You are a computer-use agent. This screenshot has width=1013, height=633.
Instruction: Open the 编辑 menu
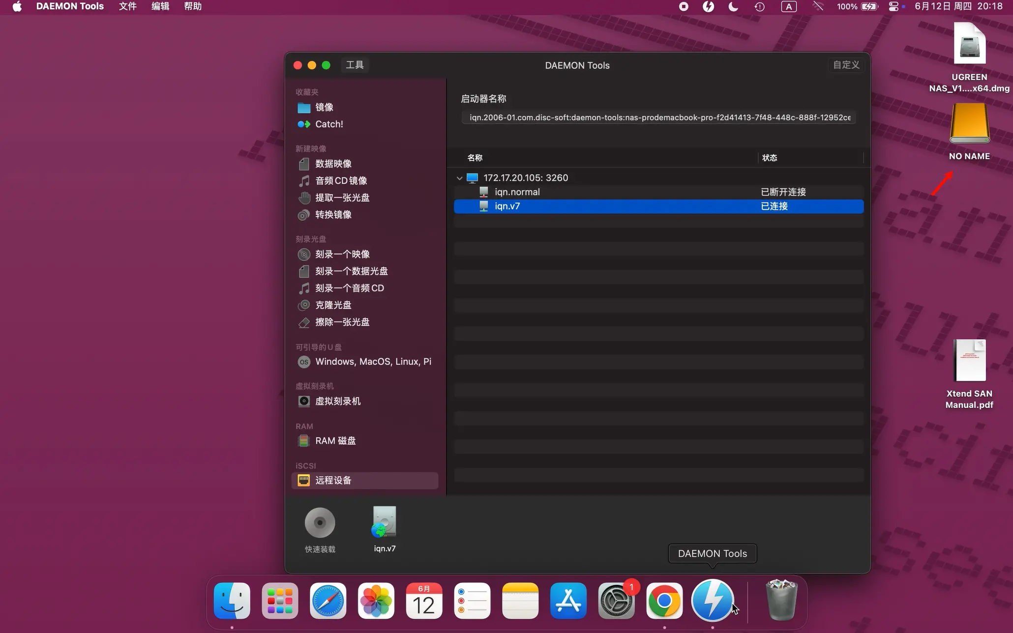[160, 6]
